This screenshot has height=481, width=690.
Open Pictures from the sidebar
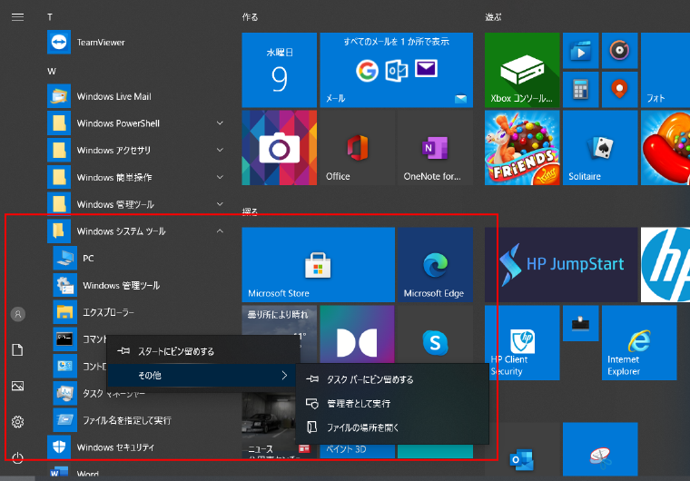tap(17, 386)
